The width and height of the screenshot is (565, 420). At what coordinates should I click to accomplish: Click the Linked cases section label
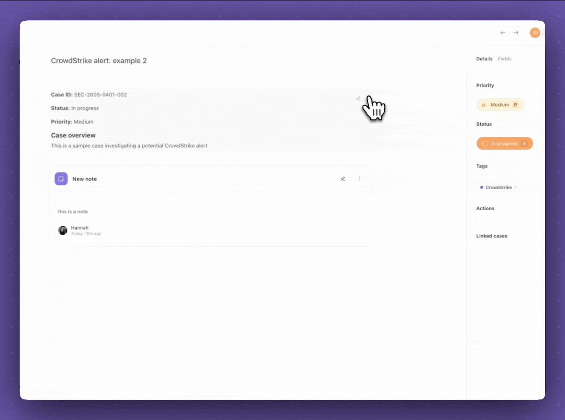click(x=492, y=236)
